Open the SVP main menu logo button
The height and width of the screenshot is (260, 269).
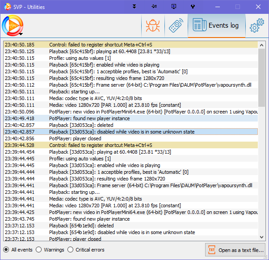point(13,26)
